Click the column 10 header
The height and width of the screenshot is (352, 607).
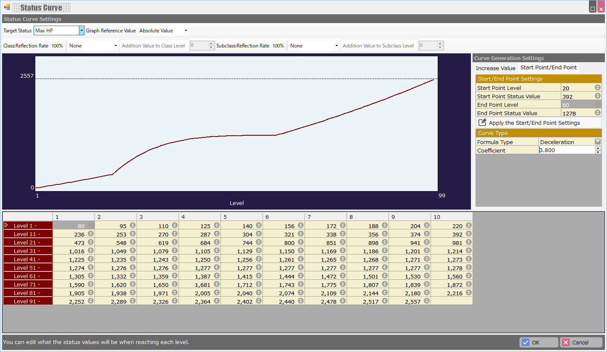click(452, 217)
